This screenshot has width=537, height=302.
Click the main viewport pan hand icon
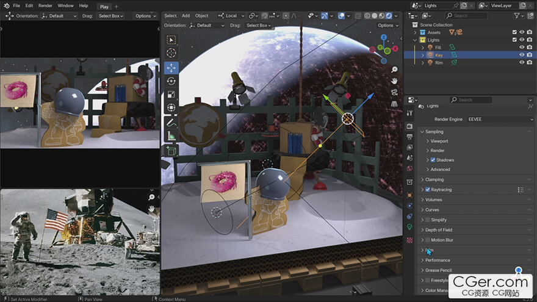394,81
